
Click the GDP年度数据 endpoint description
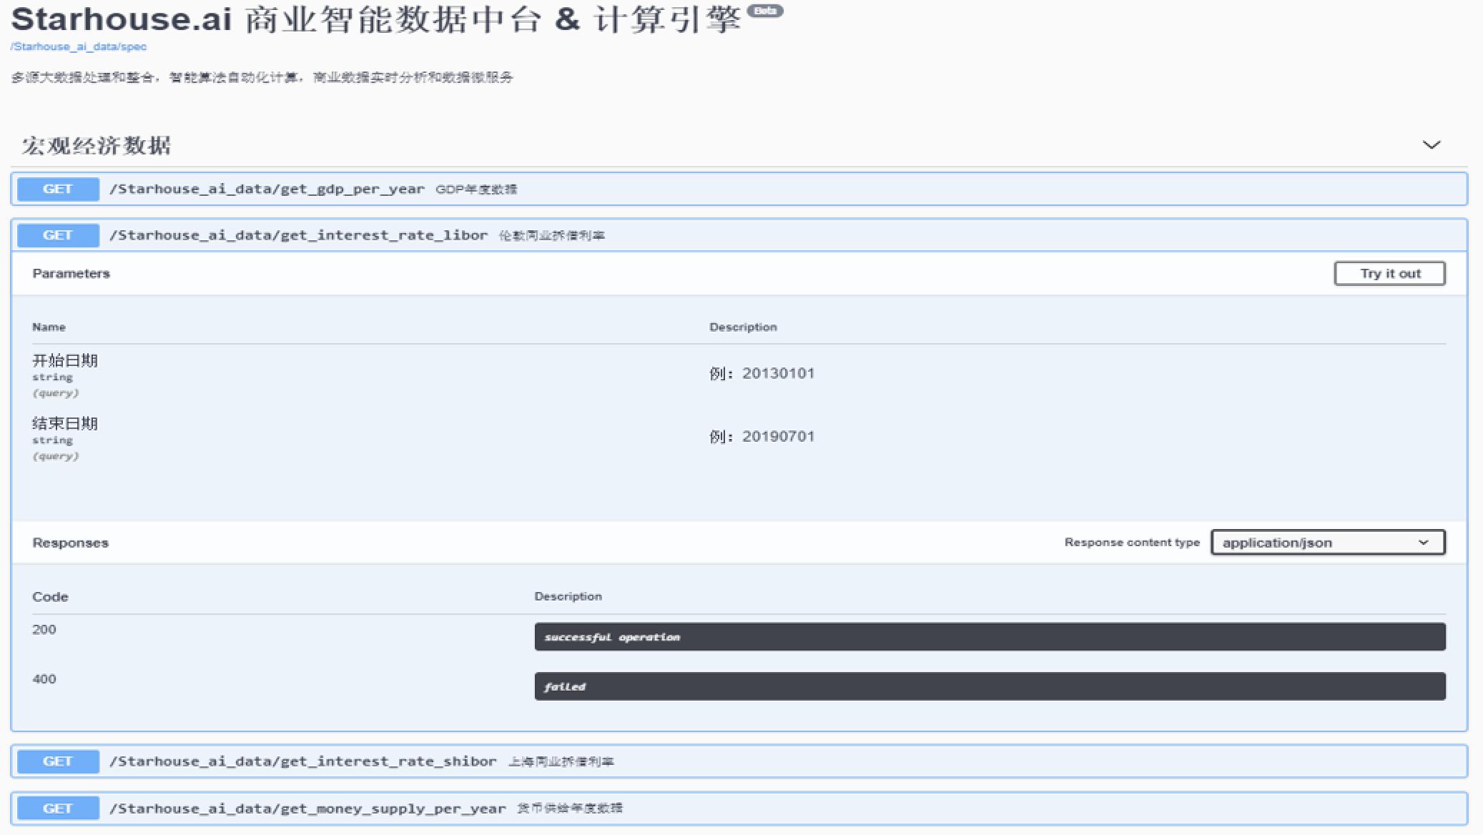point(476,189)
